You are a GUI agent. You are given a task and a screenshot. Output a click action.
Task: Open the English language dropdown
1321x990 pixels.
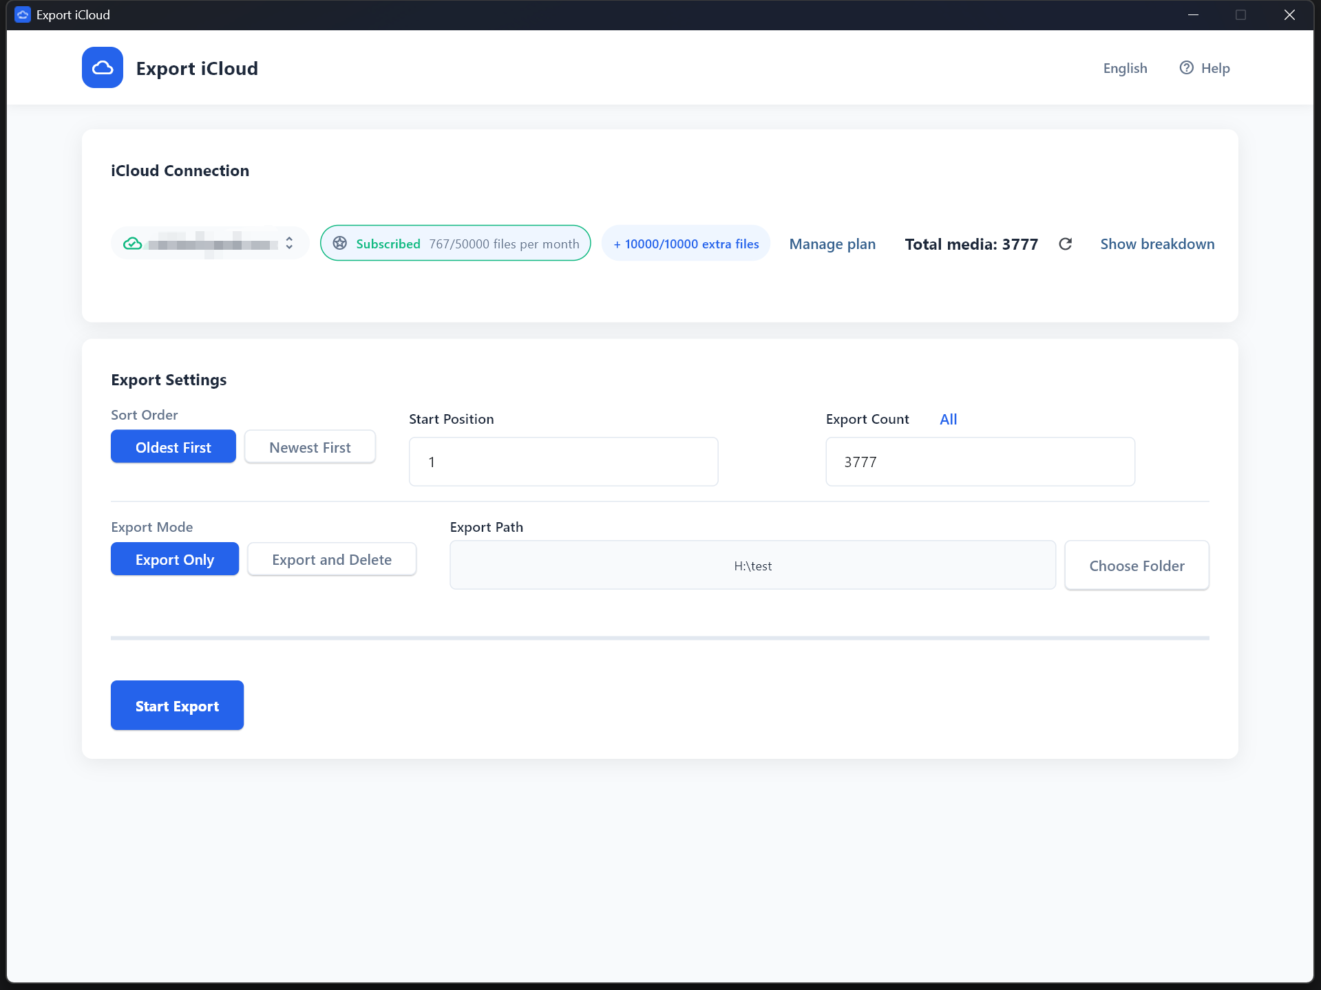(x=1125, y=68)
